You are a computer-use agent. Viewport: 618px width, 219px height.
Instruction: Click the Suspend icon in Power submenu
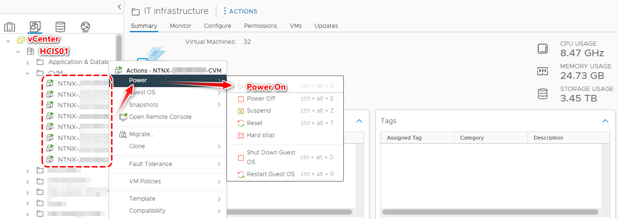pos(241,111)
